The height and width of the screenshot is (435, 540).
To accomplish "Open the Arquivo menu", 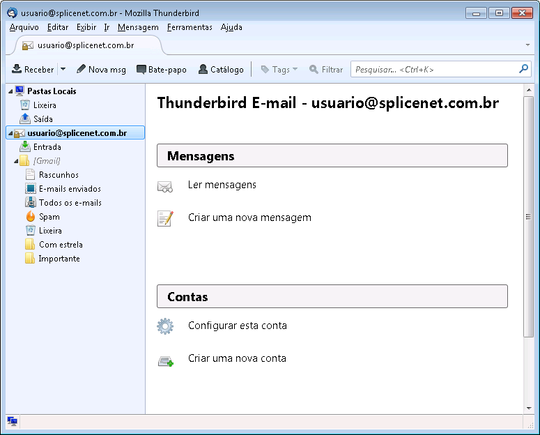I will click(x=24, y=27).
